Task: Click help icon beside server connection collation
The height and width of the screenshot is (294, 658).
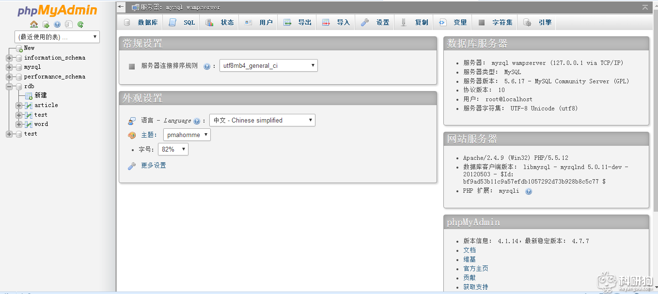Action: click(x=207, y=66)
